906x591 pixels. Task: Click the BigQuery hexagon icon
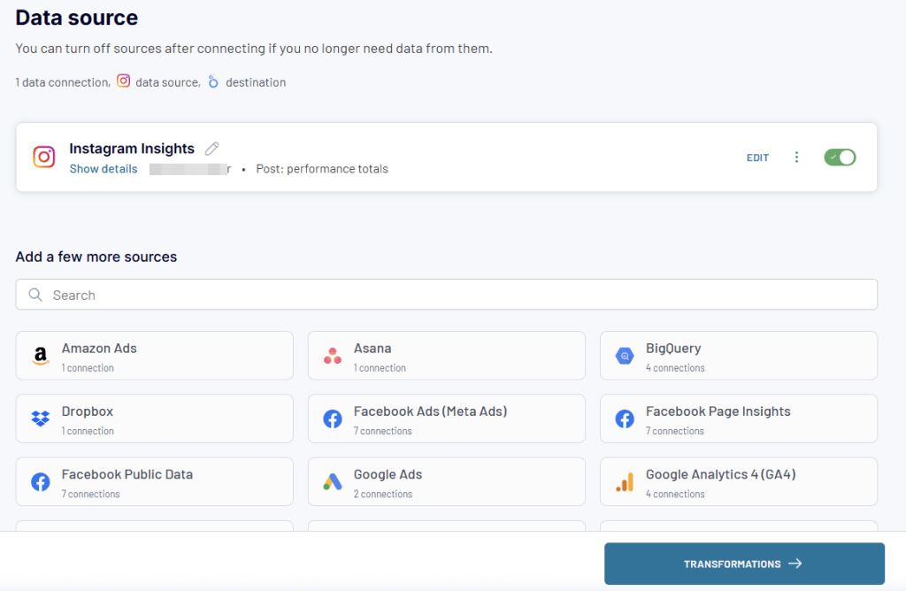[x=625, y=356]
